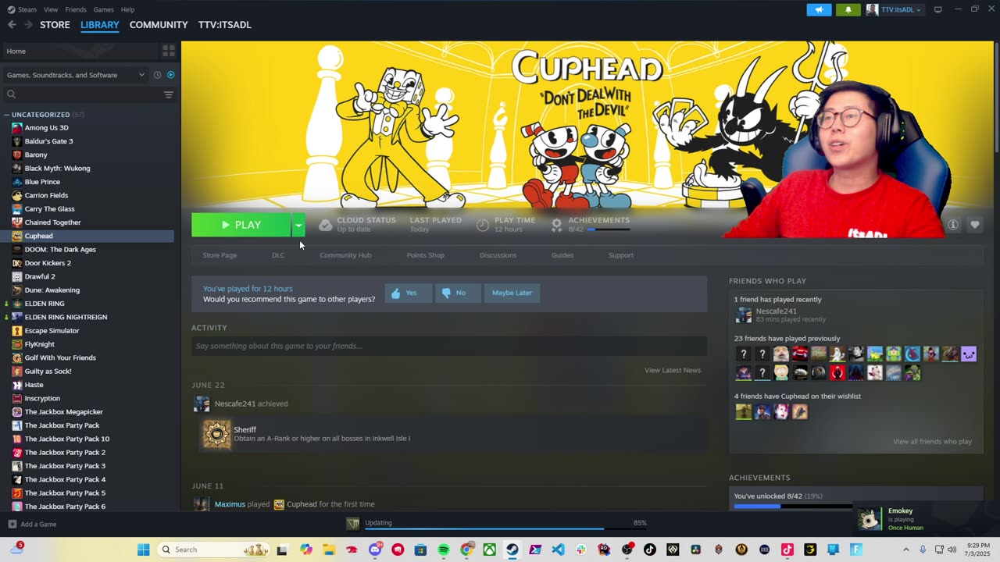
Task: Click the announcements megaphone icon
Action: 819,9
